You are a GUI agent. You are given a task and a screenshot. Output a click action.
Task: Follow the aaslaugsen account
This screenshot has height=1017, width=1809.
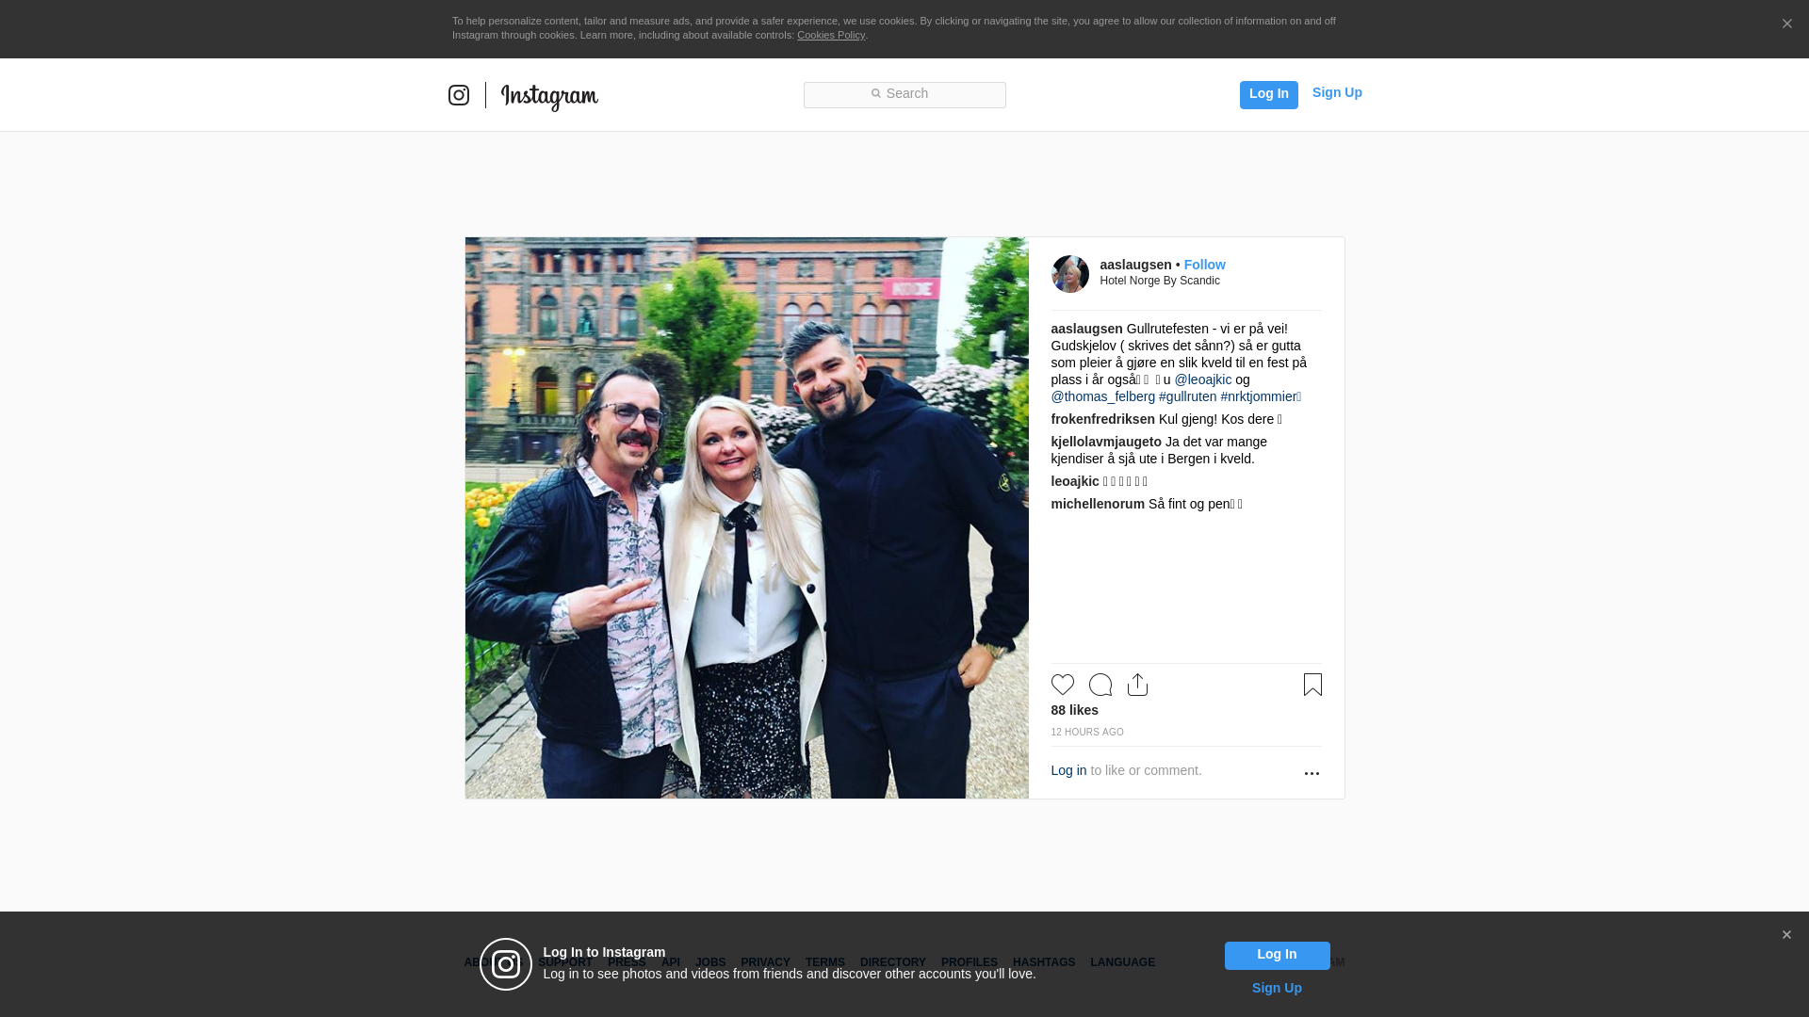(x=1204, y=265)
